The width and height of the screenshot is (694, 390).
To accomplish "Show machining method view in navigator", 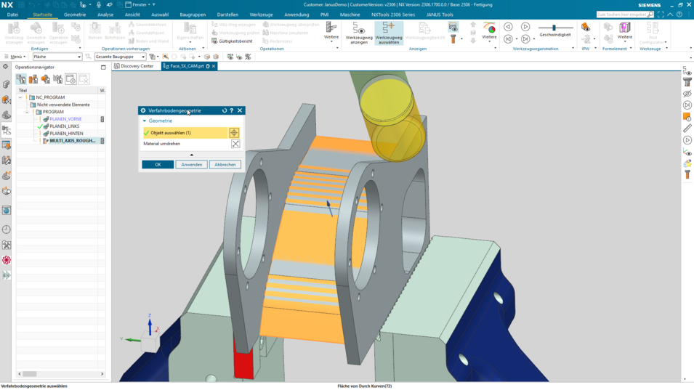I will pos(58,79).
